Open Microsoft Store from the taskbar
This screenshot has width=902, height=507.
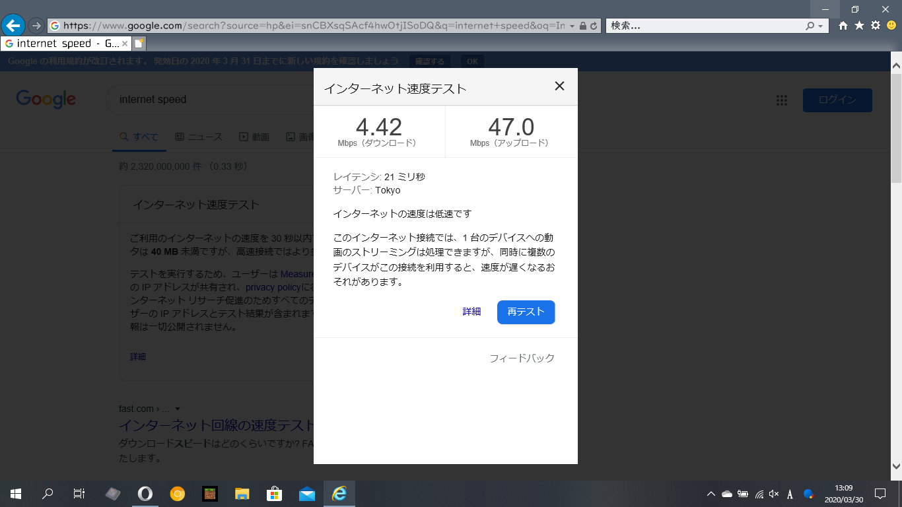(x=274, y=493)
